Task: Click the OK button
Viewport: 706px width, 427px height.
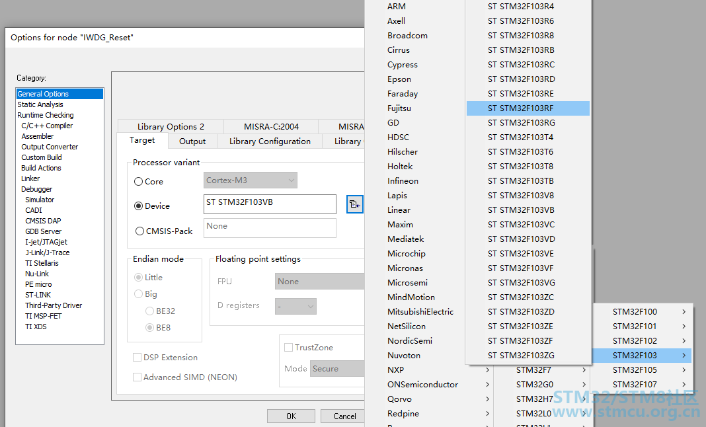Action: tap(291, 416)
